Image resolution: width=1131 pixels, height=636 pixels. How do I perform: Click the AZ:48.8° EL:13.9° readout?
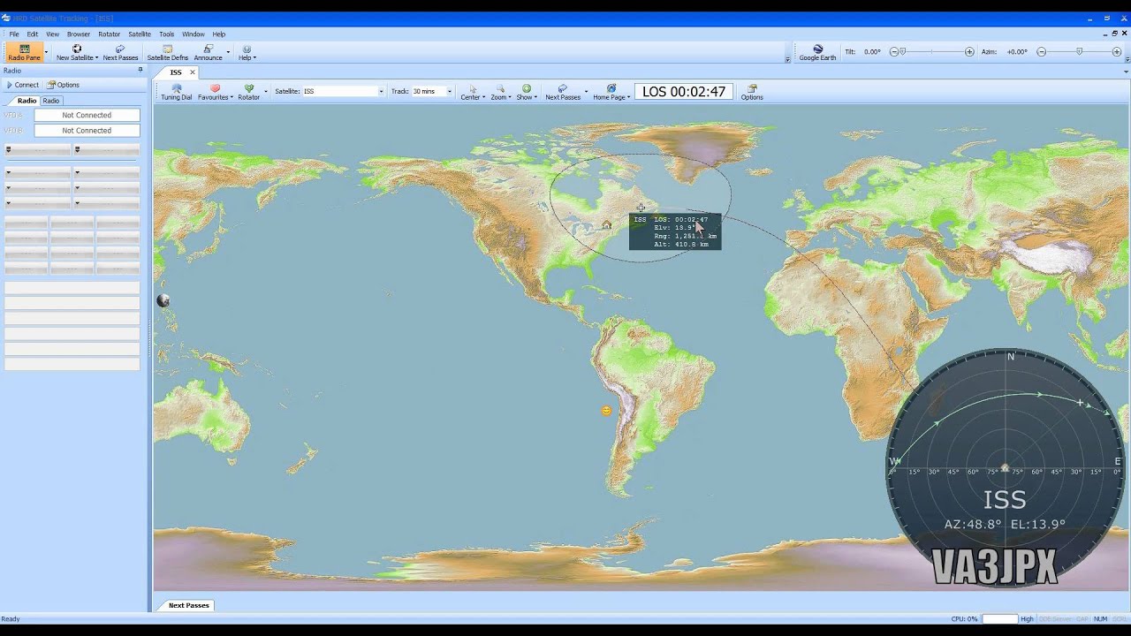1005,524
